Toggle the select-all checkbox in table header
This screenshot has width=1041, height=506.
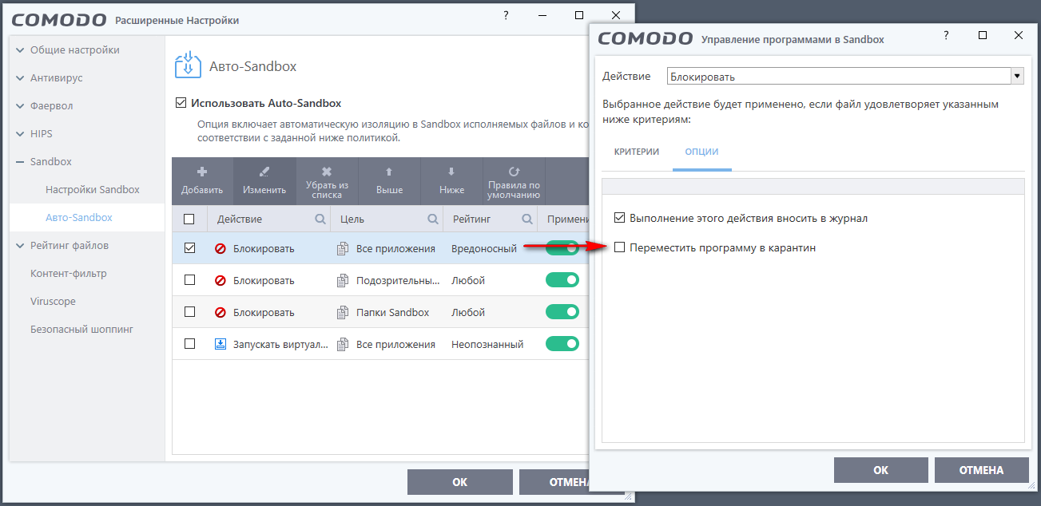189,219
